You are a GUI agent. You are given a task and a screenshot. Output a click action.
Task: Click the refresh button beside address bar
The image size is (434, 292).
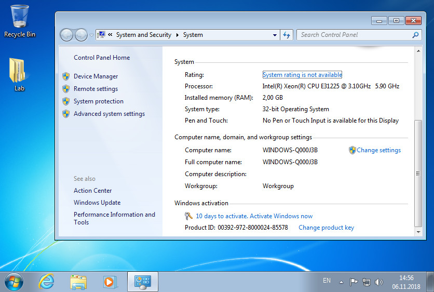coord(287,35)
